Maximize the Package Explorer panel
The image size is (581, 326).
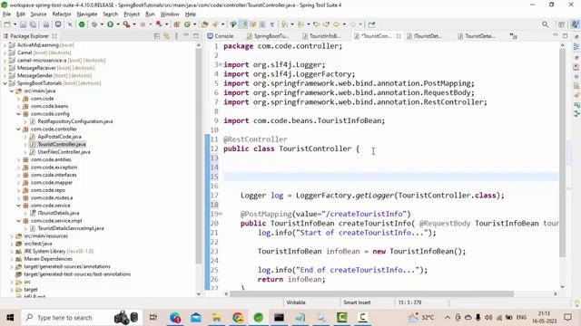196,36
